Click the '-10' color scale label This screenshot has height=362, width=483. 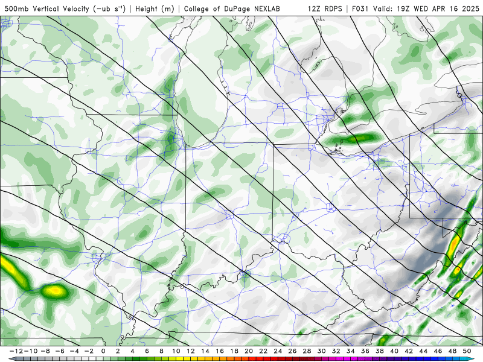[x=30, y=351]
